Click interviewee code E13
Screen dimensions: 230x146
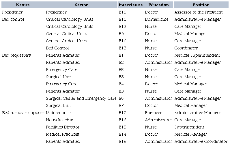point(123,48)
